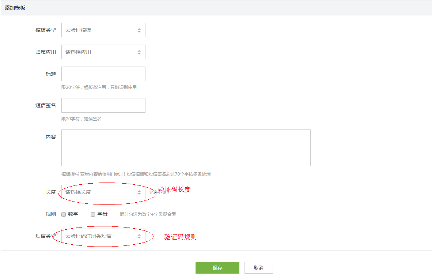Viewport: 432px width, 278px height.
Task: Click the 数字 checkbox label text
Action: (73, 214)
